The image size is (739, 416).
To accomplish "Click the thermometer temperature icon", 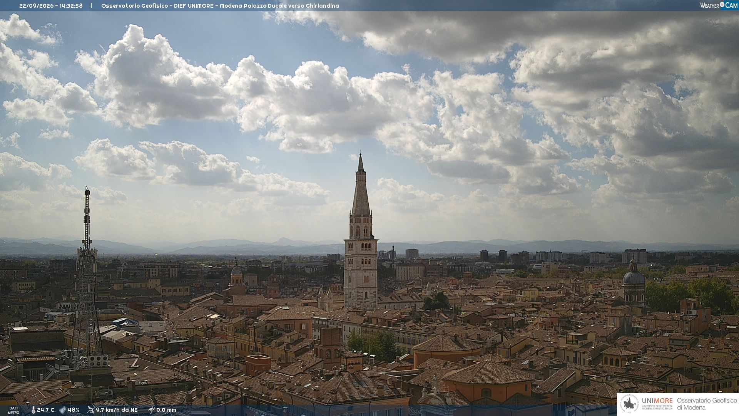I will [33, 410].
